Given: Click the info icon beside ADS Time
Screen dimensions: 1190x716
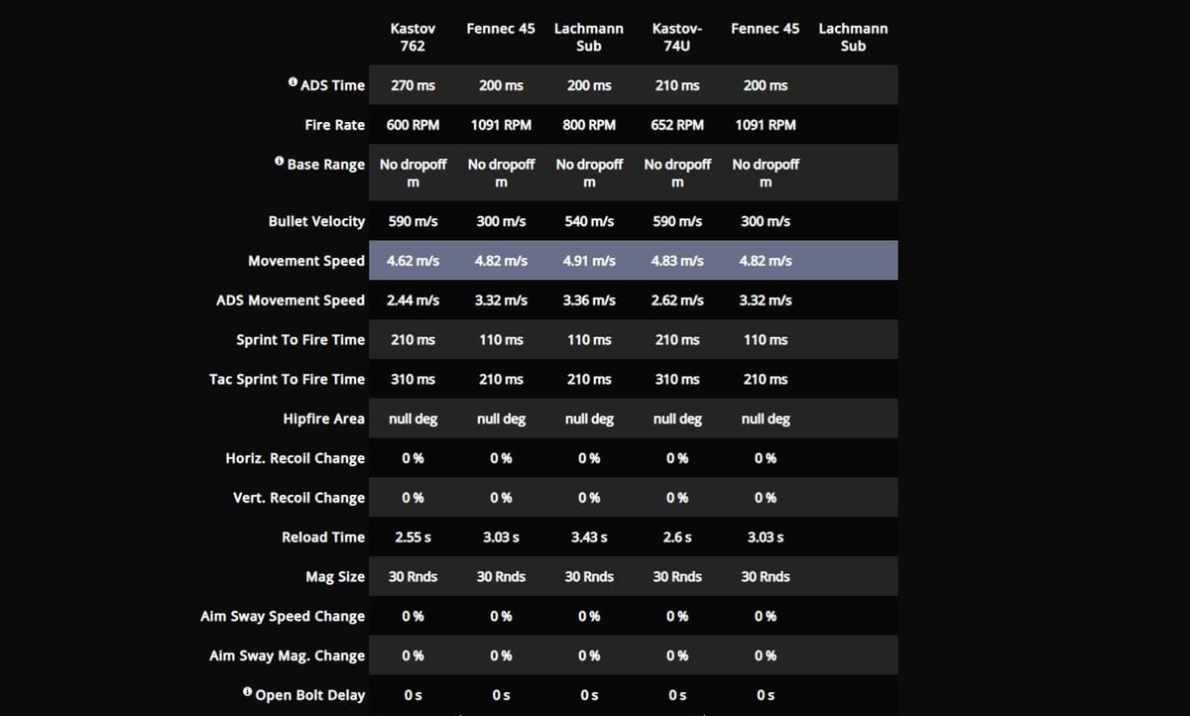Looking at the screenshot, I should coord(293,83).
